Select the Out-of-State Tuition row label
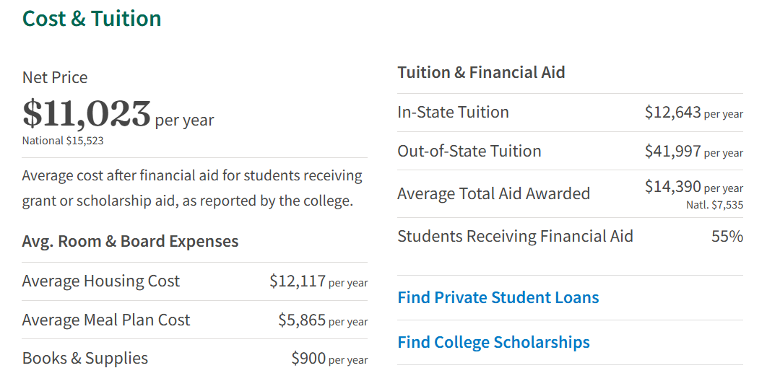Viewport: 767px width, 381px height. coord(469,151)
